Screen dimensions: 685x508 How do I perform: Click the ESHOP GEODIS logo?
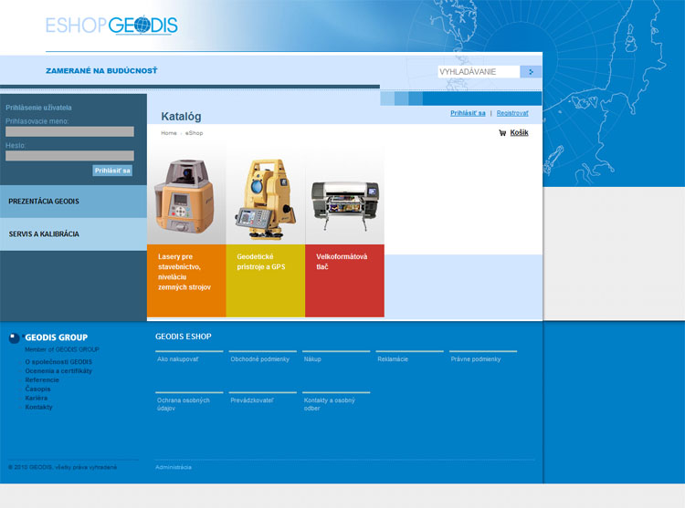tap(111, 26)
